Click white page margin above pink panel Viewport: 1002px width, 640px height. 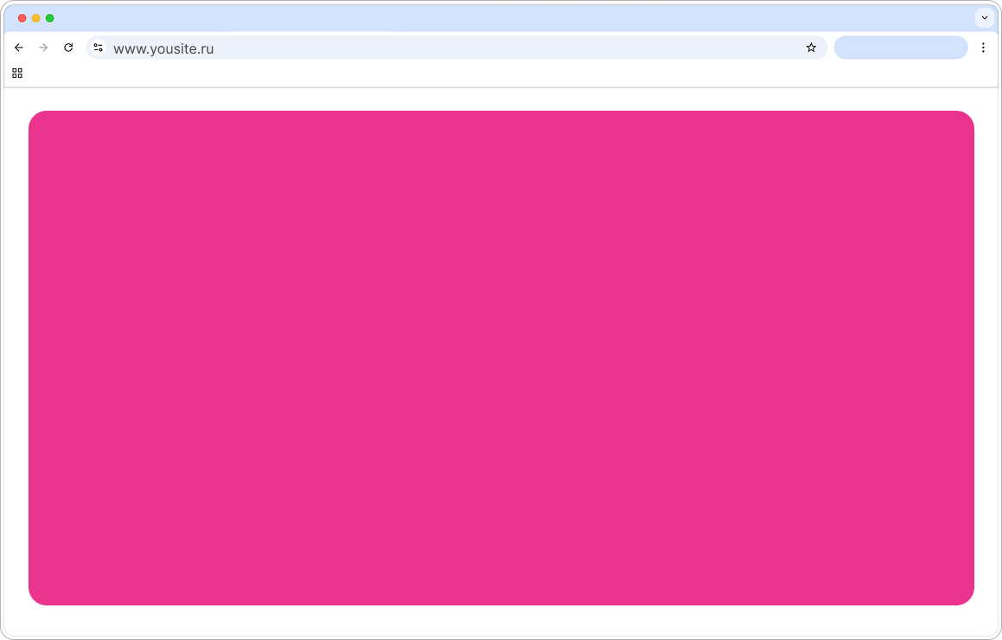501,99
